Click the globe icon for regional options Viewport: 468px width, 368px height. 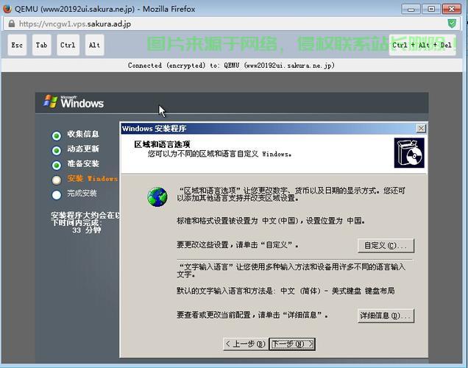[157, 197]
